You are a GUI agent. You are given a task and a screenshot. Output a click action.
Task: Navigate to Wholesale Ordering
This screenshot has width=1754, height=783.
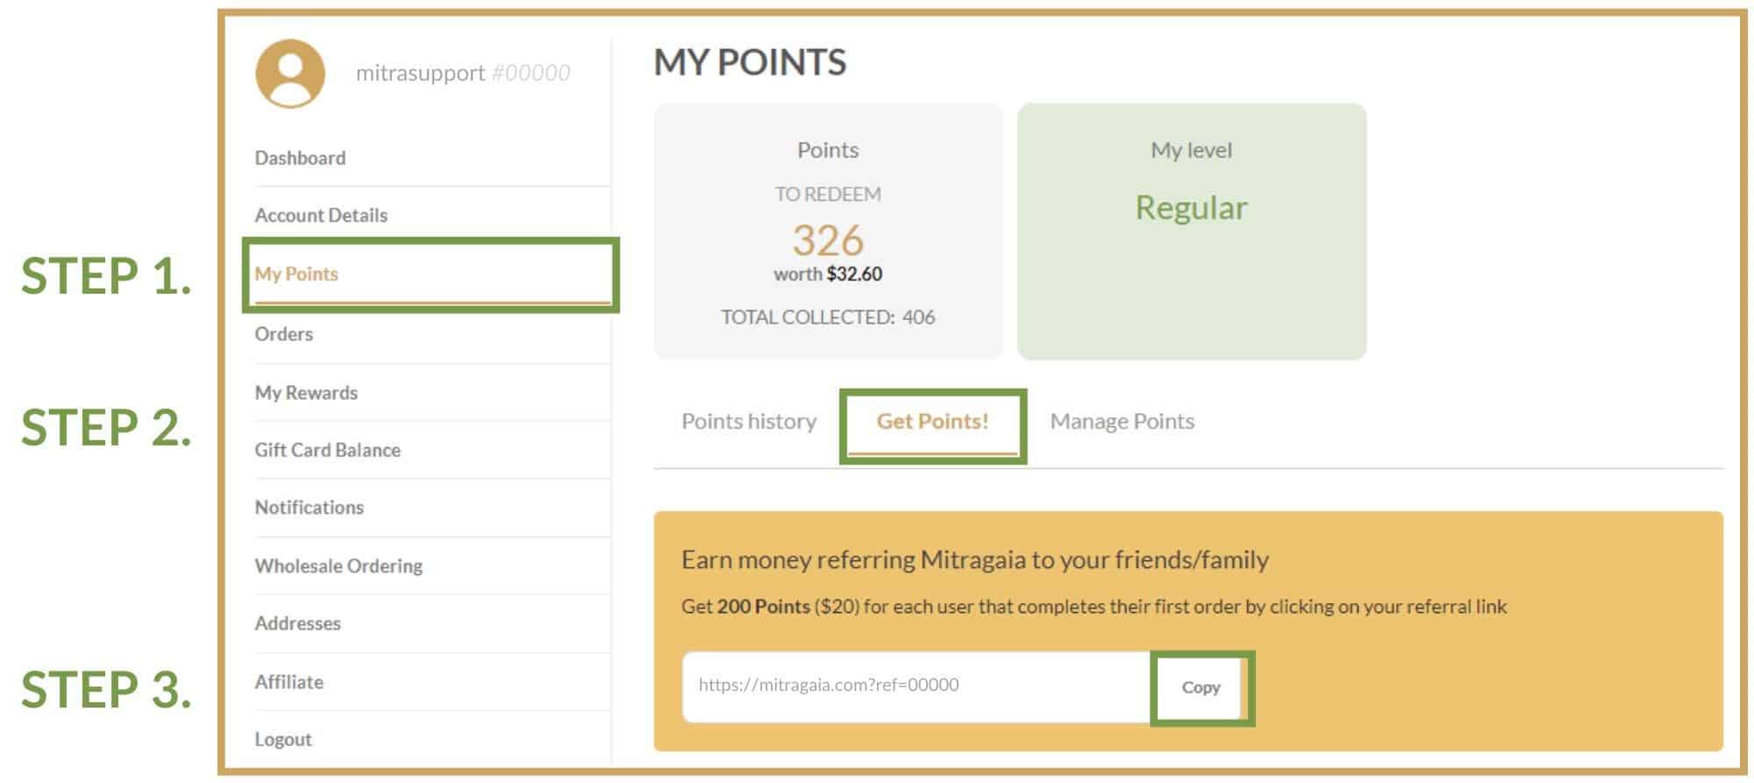pyautogui.click(x=339, y=566)
